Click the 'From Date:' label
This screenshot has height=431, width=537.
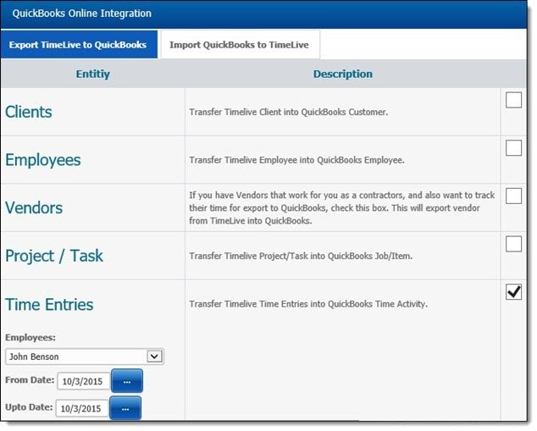click(x=30, y=379)
